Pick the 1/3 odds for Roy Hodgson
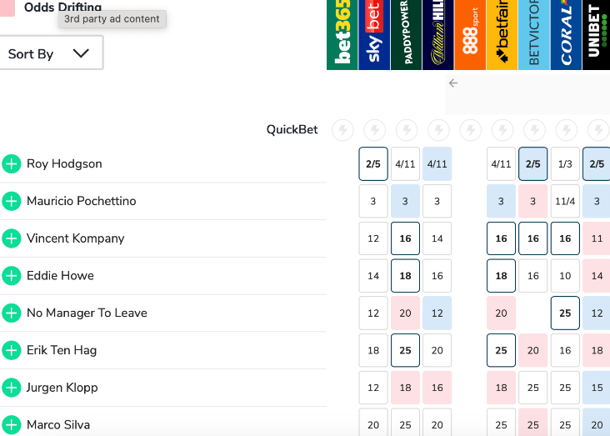This screenshot has height=436, width=610. pyautogui.click(x=565, y=164)
